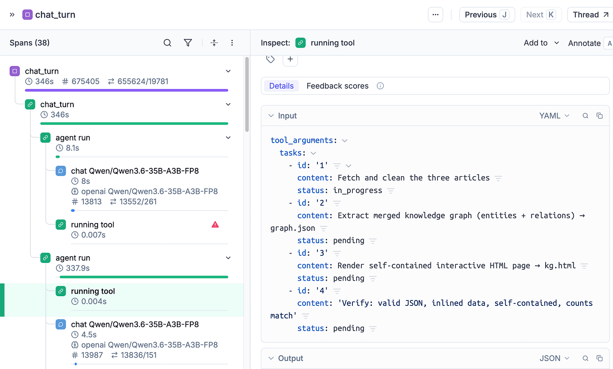The height and width of the screenshot is (369, 613).
Task: Collapse the root chat_turn span
Action: [228, 71]
